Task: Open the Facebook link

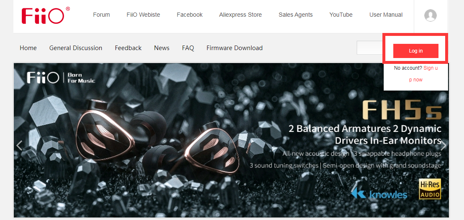Action: click(190, 15)
